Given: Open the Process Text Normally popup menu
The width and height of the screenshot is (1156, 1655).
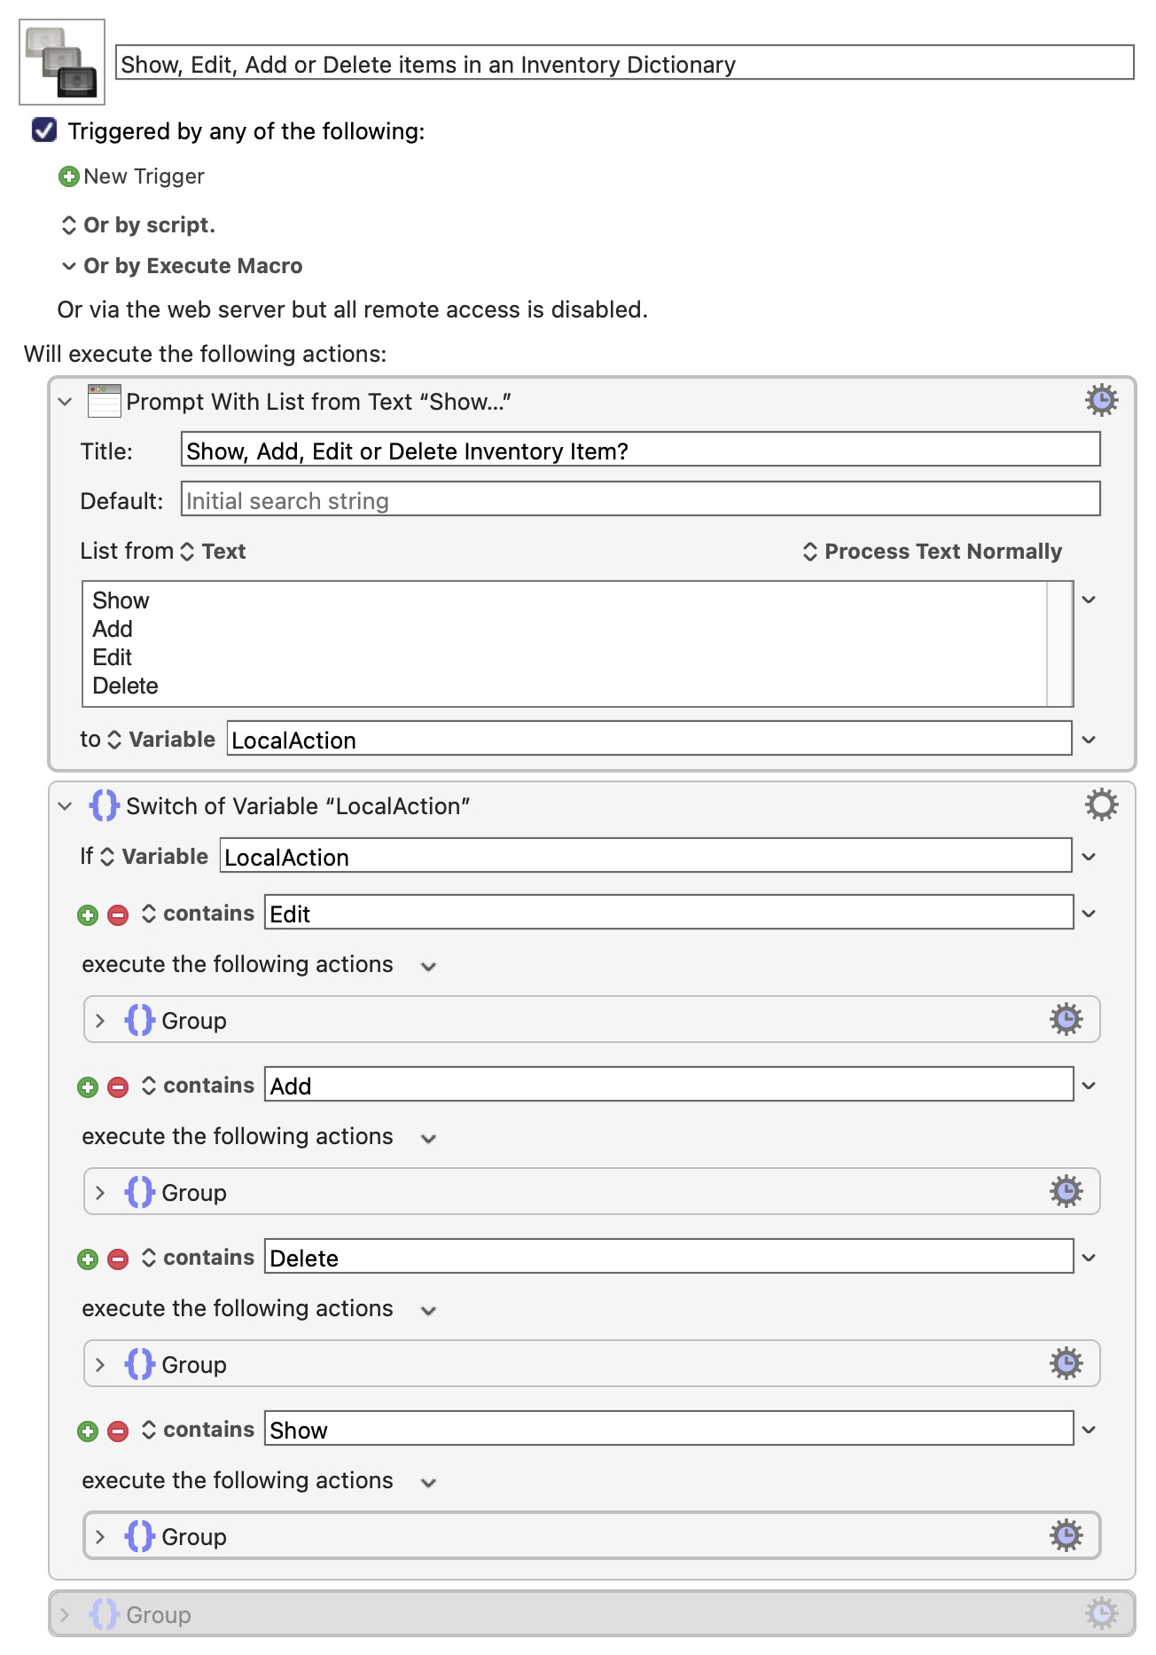Looking at the screenshot, I should [932, 552].
